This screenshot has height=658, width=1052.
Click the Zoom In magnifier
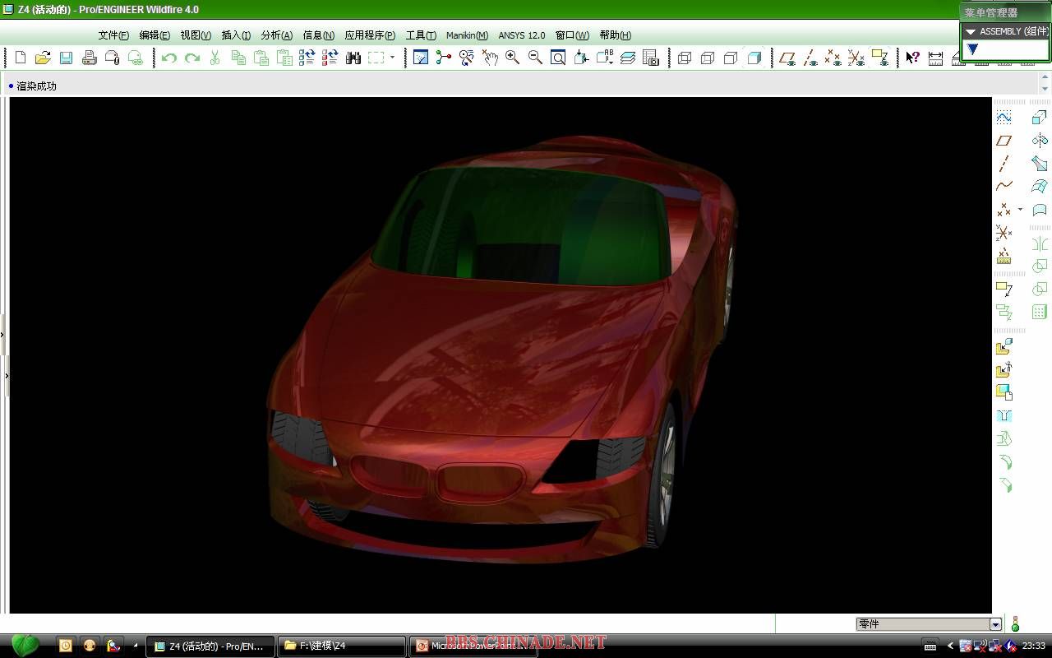(512, 58)
